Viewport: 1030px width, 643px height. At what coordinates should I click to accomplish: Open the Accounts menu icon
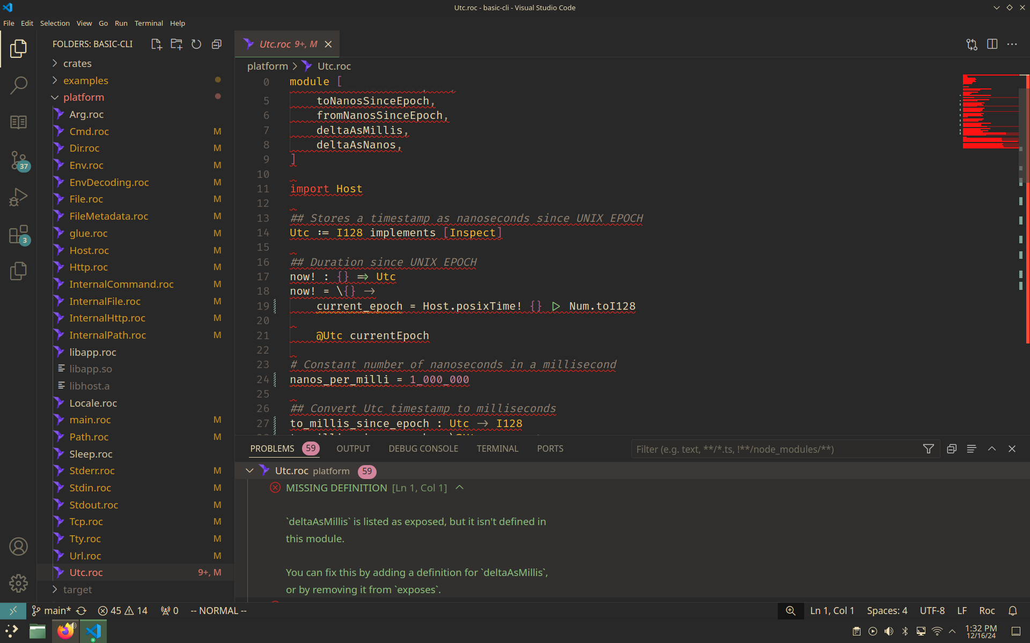point(18,547)
